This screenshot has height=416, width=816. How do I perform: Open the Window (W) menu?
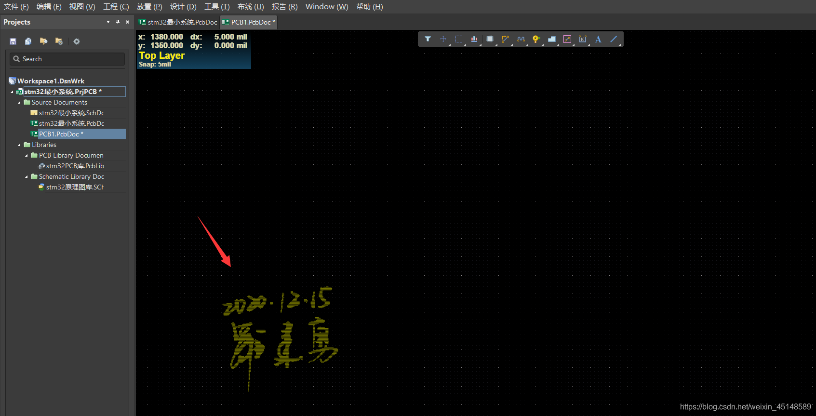click(327, 7)
